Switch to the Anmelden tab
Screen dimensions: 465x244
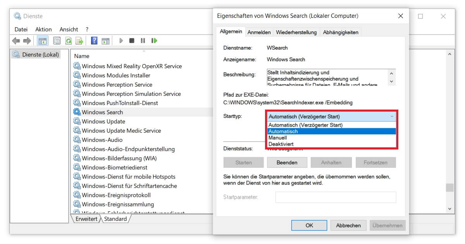[x=259, y=32]
